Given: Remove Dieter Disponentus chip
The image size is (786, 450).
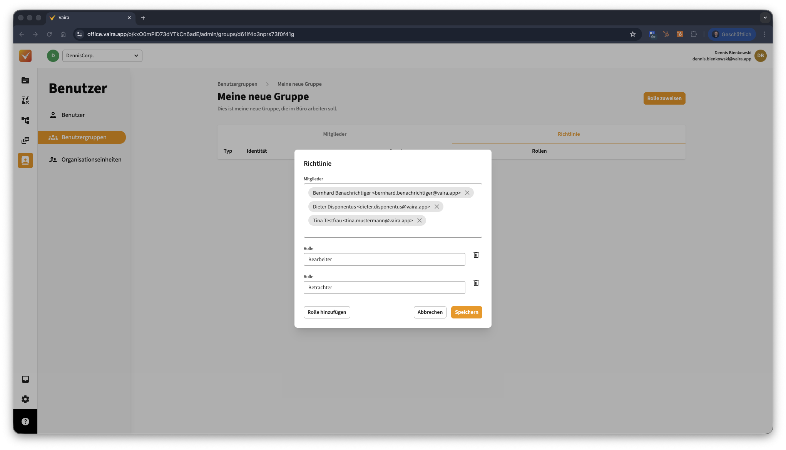Looking at the screenshot, I should [x=437, y=207].
